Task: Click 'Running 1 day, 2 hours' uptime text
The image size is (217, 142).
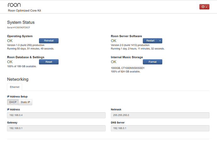Action: pyautogui.click(x=138, y=49)
